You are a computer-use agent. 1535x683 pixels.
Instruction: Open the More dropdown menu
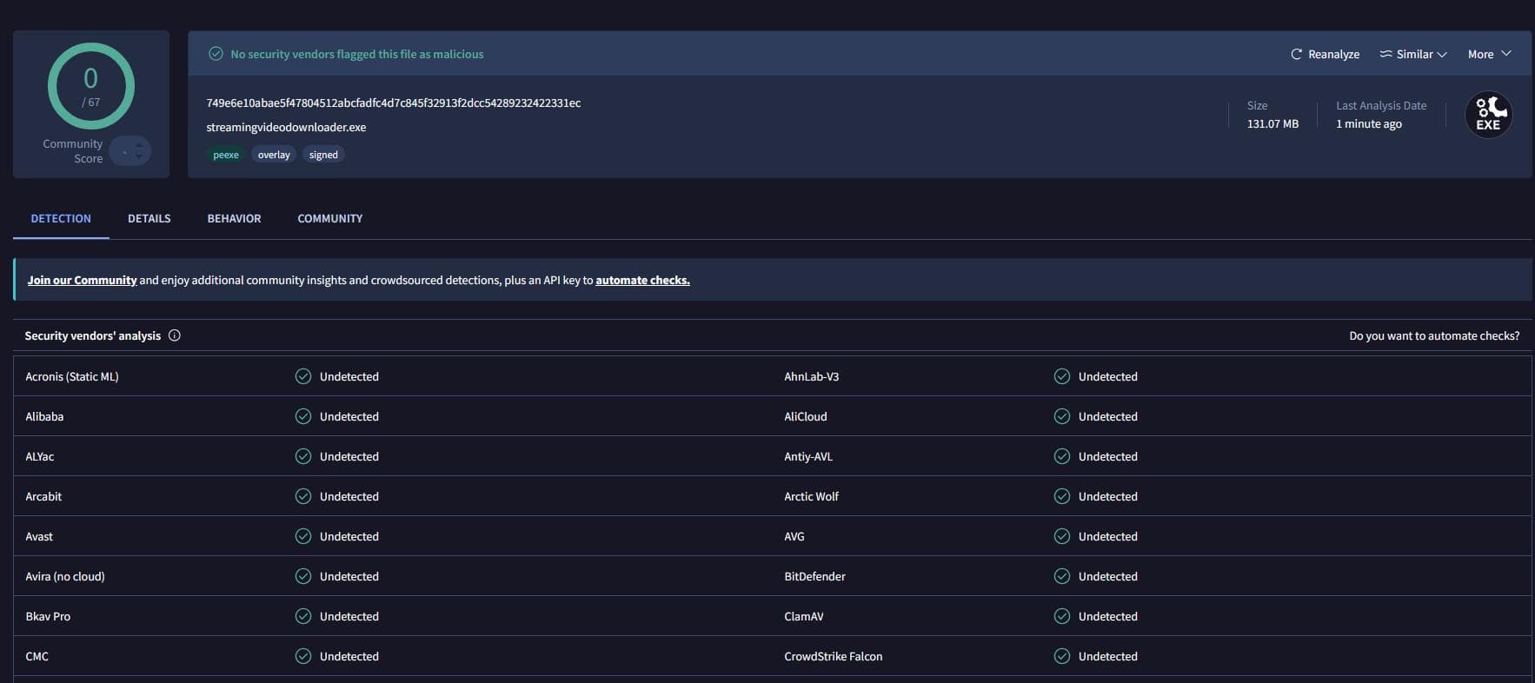(1490, 54)
